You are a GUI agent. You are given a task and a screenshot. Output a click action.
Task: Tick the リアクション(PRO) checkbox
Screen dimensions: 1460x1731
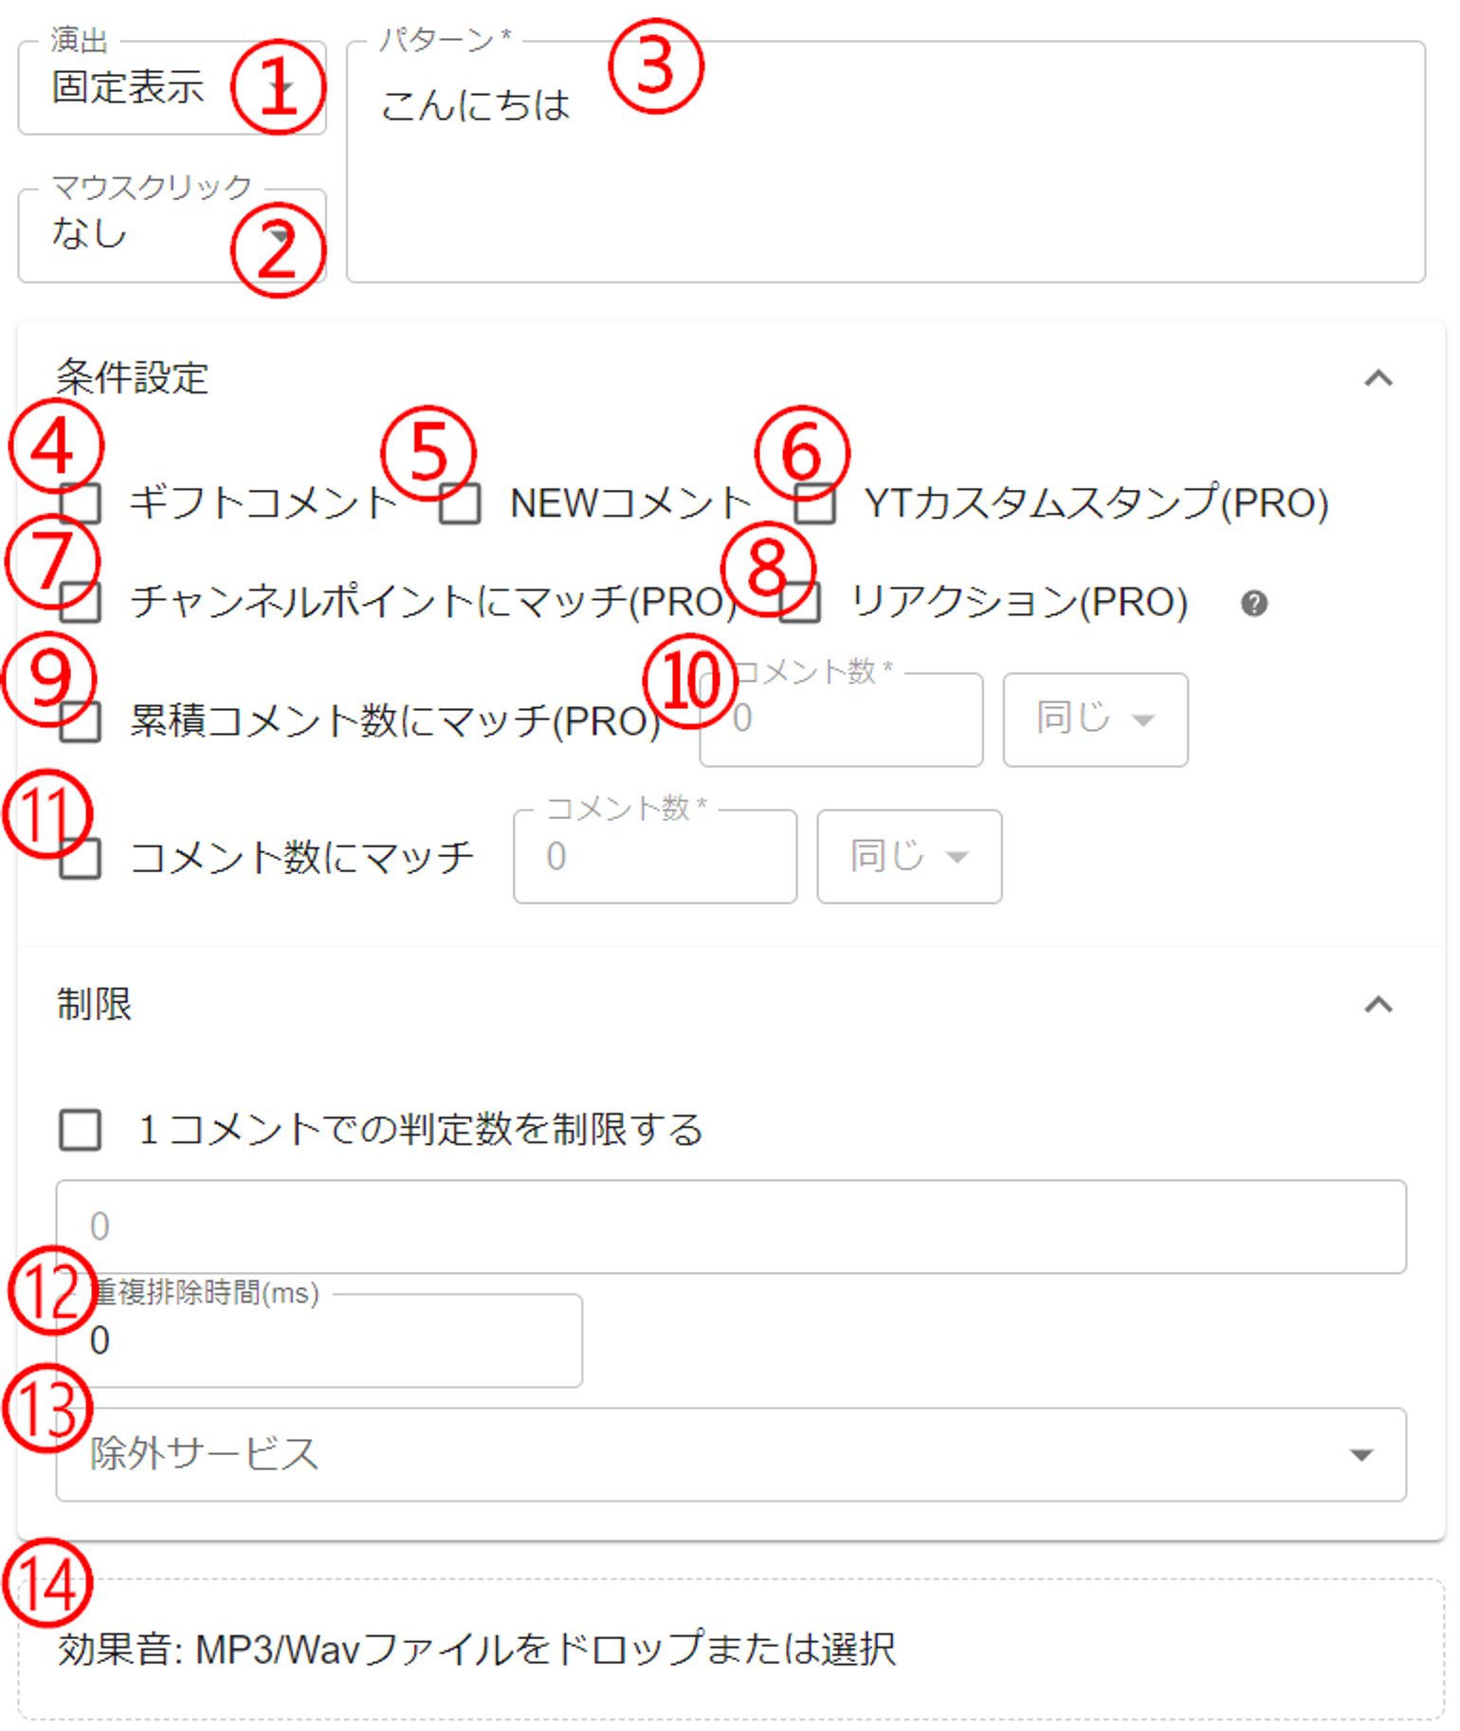[800, 603]
